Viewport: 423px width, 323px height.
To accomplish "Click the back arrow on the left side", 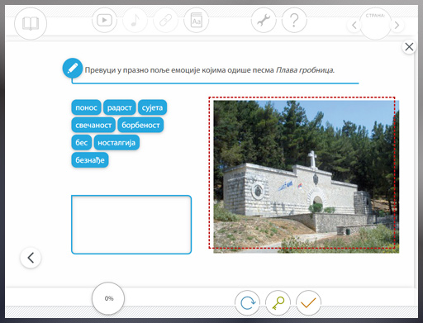I will (31, 258).
